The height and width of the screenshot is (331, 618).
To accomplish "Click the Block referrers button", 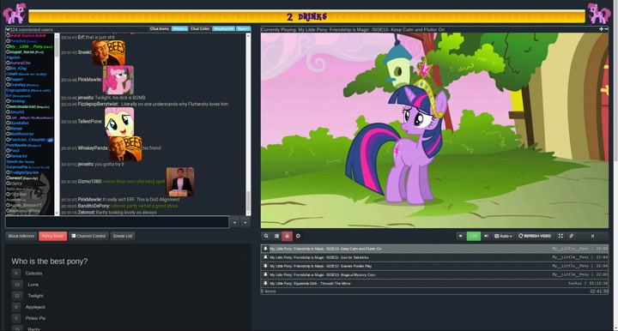I will (x=21, y=236).
